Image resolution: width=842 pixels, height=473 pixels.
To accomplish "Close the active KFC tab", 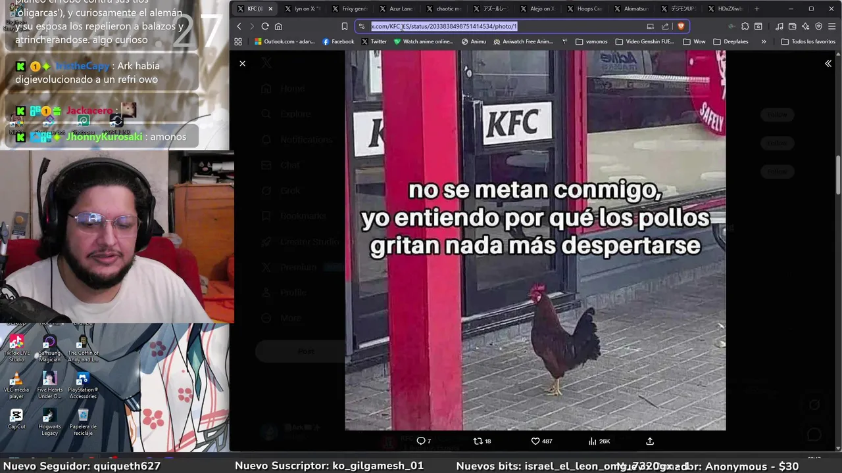I will point(270,9).
